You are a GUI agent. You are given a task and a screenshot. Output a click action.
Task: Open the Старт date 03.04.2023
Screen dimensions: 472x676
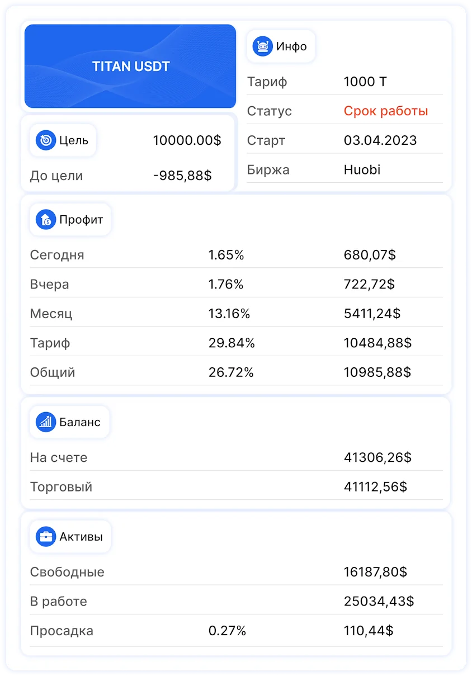[380, 140]
